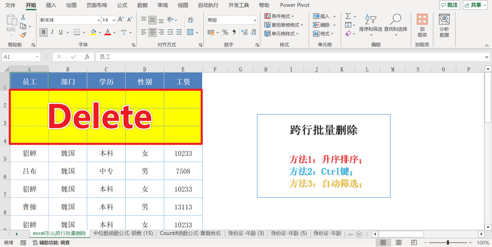Viewport: 492px width, 247px height.
Task: Apply yellow fill color swatch
Action: click(93, 32)
